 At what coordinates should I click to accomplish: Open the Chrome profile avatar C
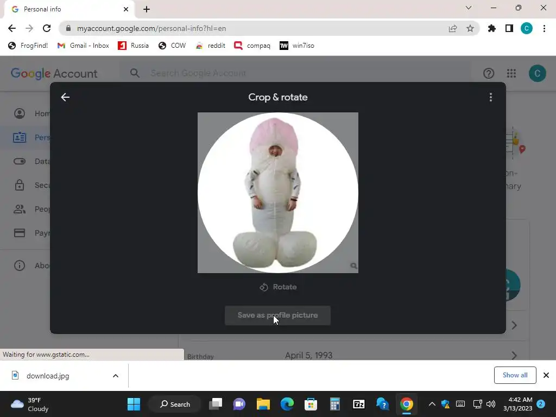click(x=527, y=28)
